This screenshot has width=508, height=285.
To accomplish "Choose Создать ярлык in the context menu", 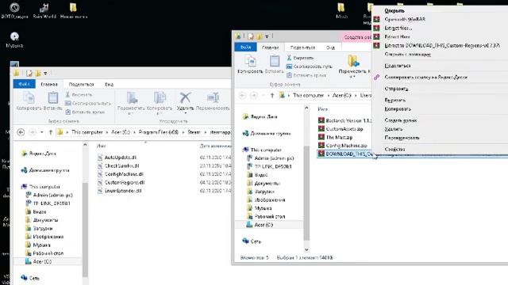I will point(401,120).
